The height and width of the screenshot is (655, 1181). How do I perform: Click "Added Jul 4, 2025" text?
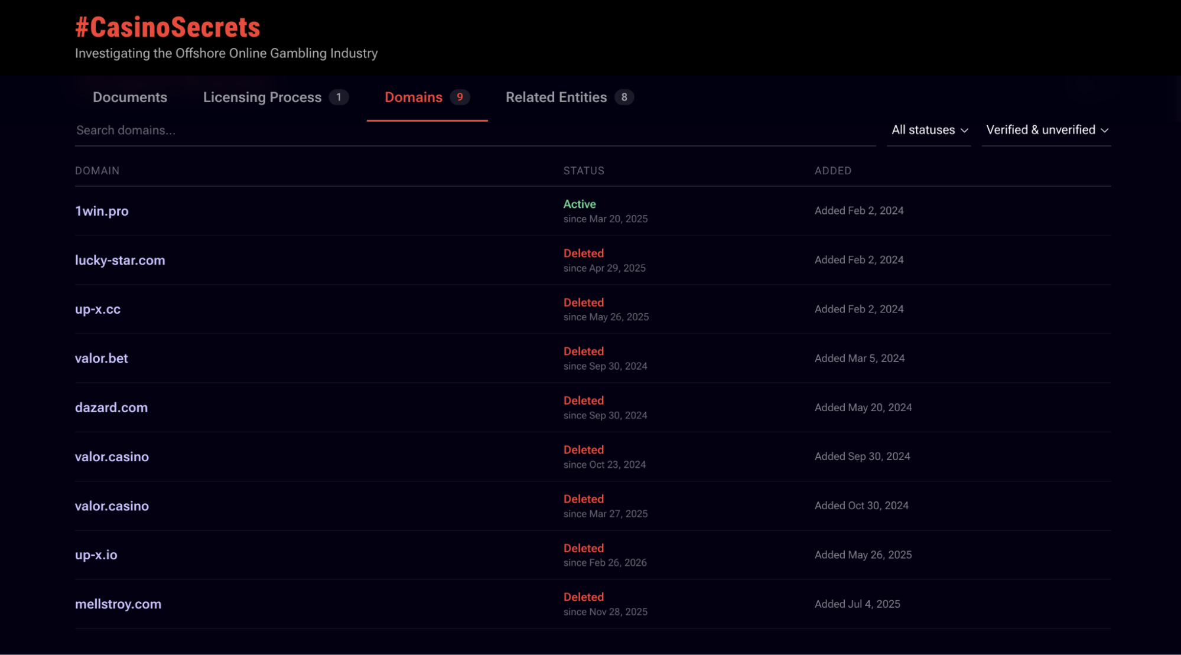coord(857,604)
